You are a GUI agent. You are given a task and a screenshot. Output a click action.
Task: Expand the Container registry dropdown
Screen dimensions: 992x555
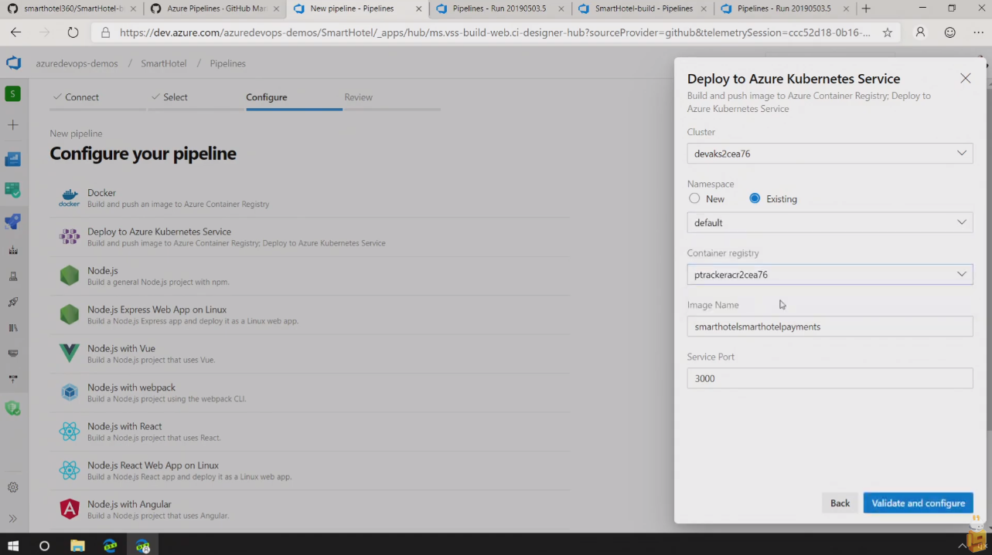[830, 275]
